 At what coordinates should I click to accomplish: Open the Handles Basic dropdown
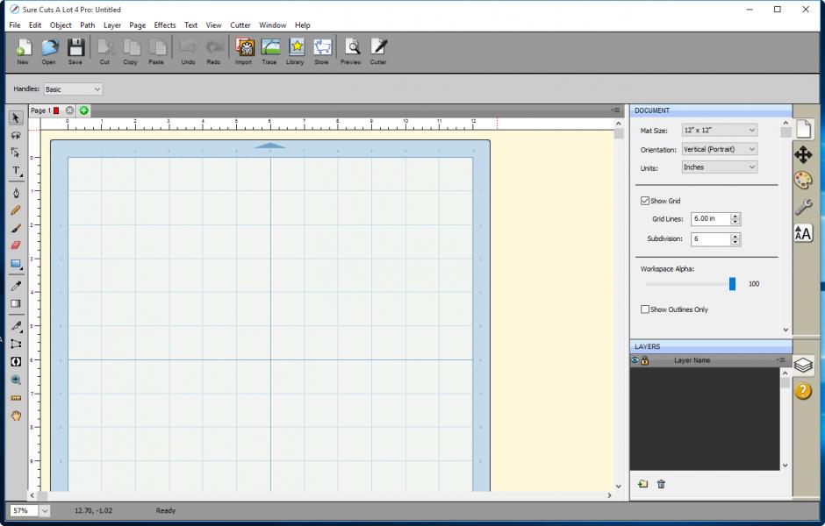[73, 89]
